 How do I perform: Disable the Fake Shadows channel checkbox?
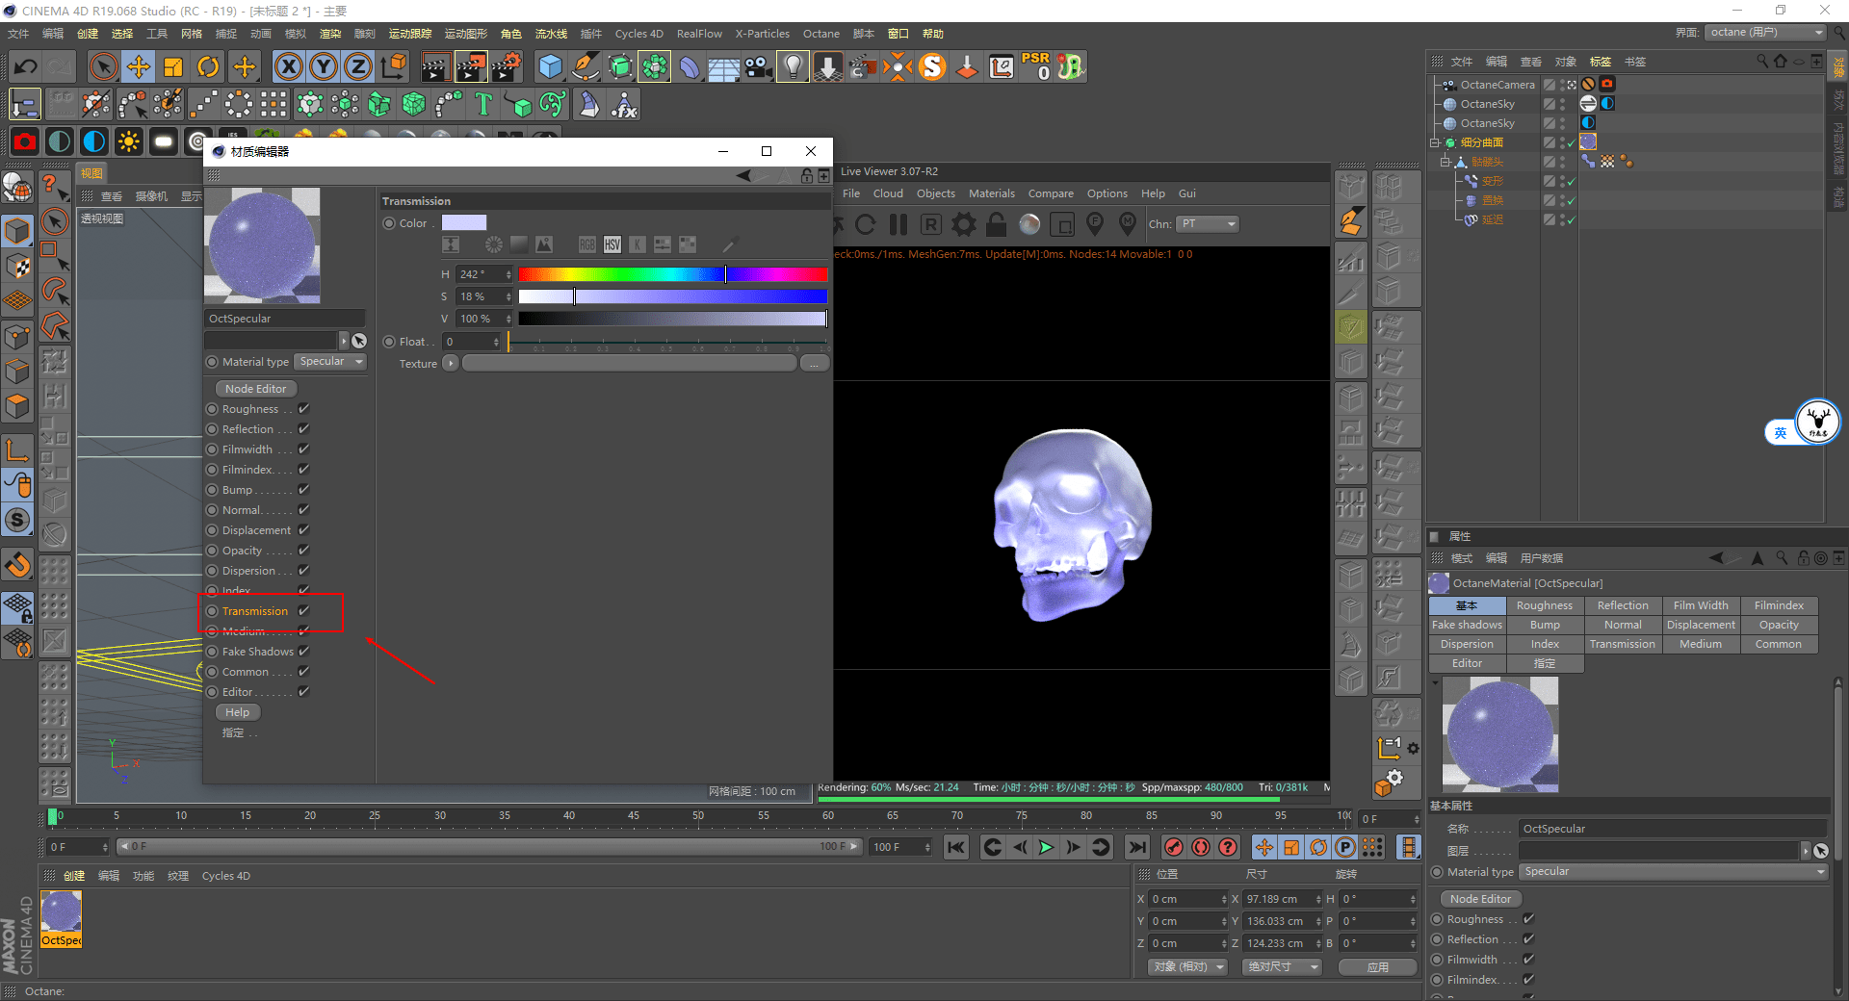pyautogui.click(x=303, y=652)
